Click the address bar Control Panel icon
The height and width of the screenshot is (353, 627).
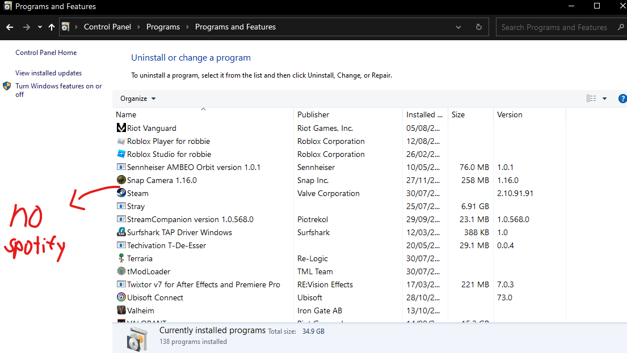(65, 27)
